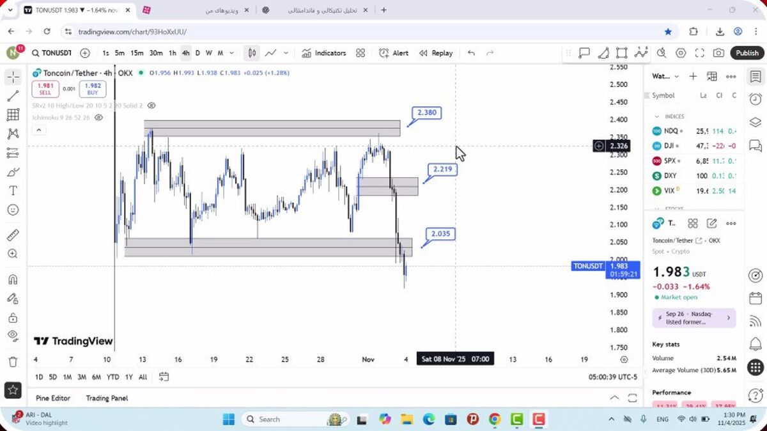Click the 1.981 SELL button
The height and width of the screenshot is (431, 767).
pos(45,88)
